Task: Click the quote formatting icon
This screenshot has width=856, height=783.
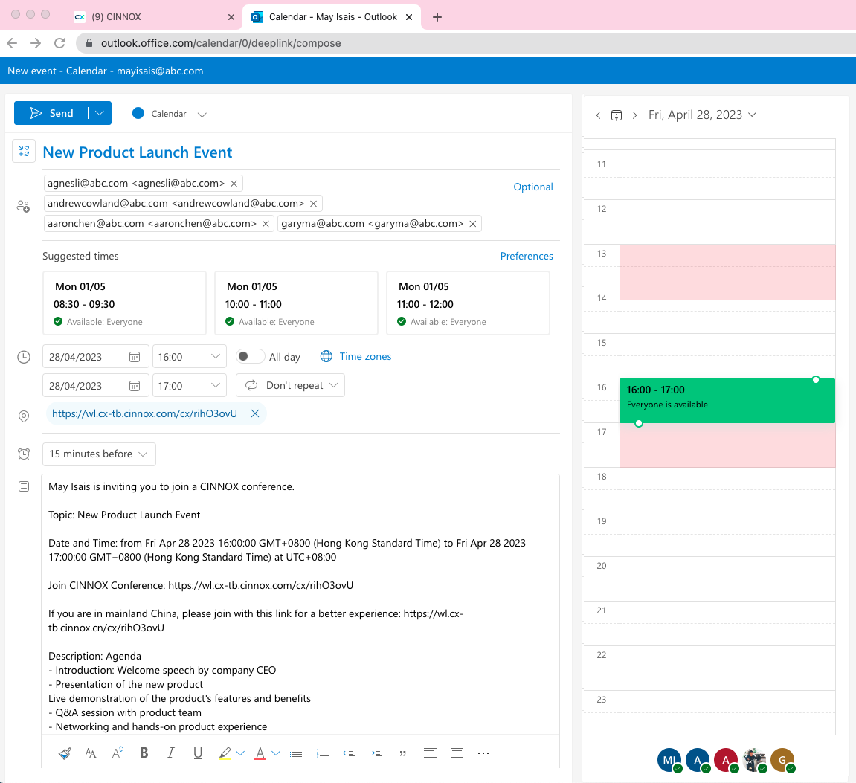Action: tap(403, 753)
